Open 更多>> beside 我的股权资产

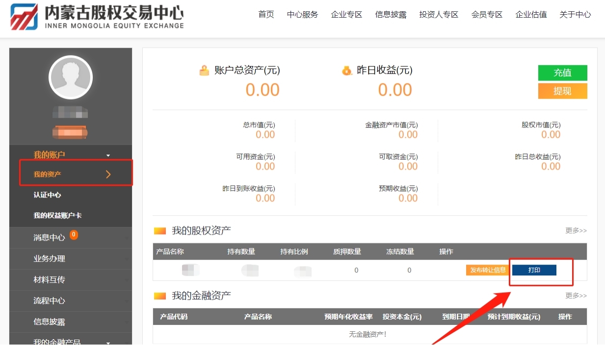click(575, 230)
